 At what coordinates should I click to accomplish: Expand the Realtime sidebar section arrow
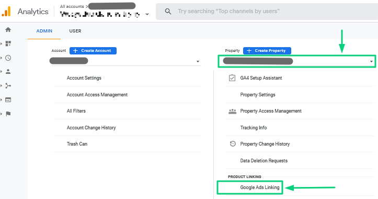(2, 58)
